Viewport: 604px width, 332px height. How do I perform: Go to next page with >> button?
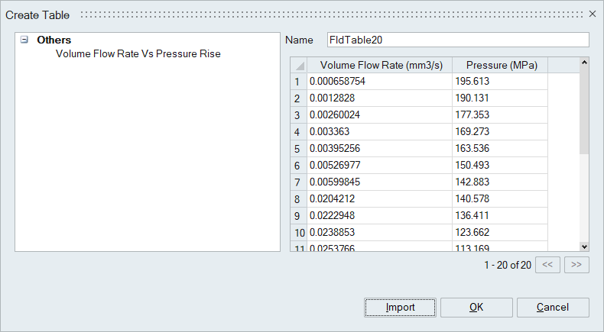click(576, 265)
